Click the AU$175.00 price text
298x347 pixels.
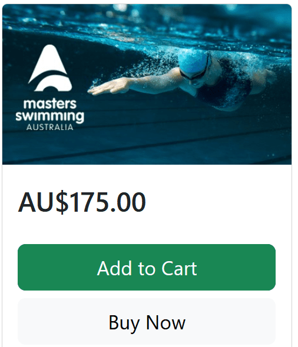coord(81,202)
